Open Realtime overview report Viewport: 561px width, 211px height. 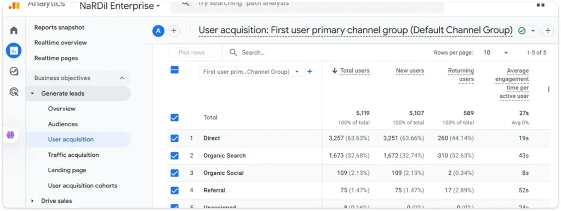pyautogui.click(x=60, y=43)
